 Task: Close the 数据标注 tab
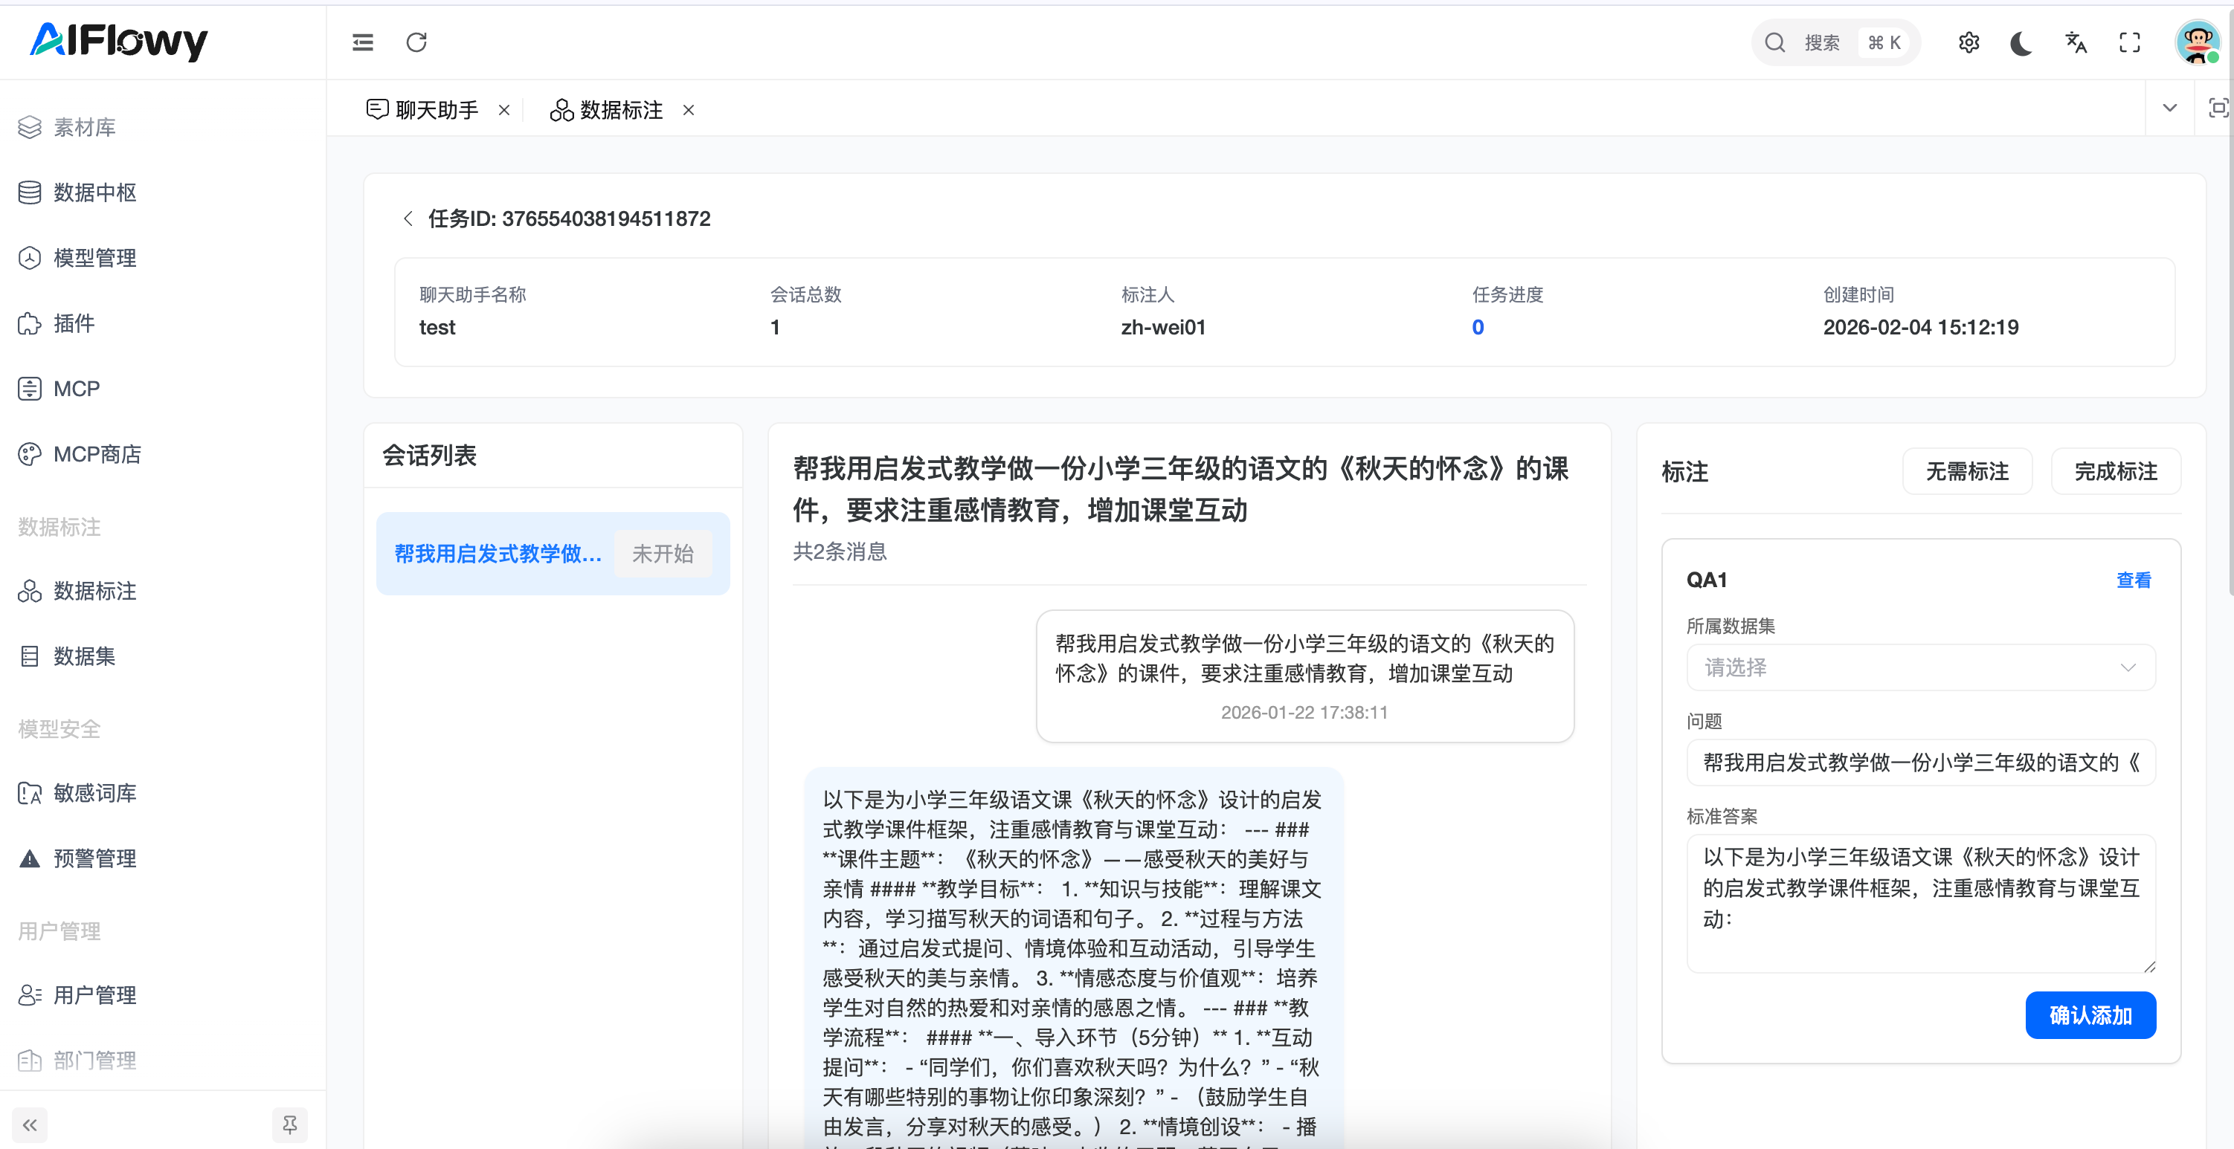[689, 110]
